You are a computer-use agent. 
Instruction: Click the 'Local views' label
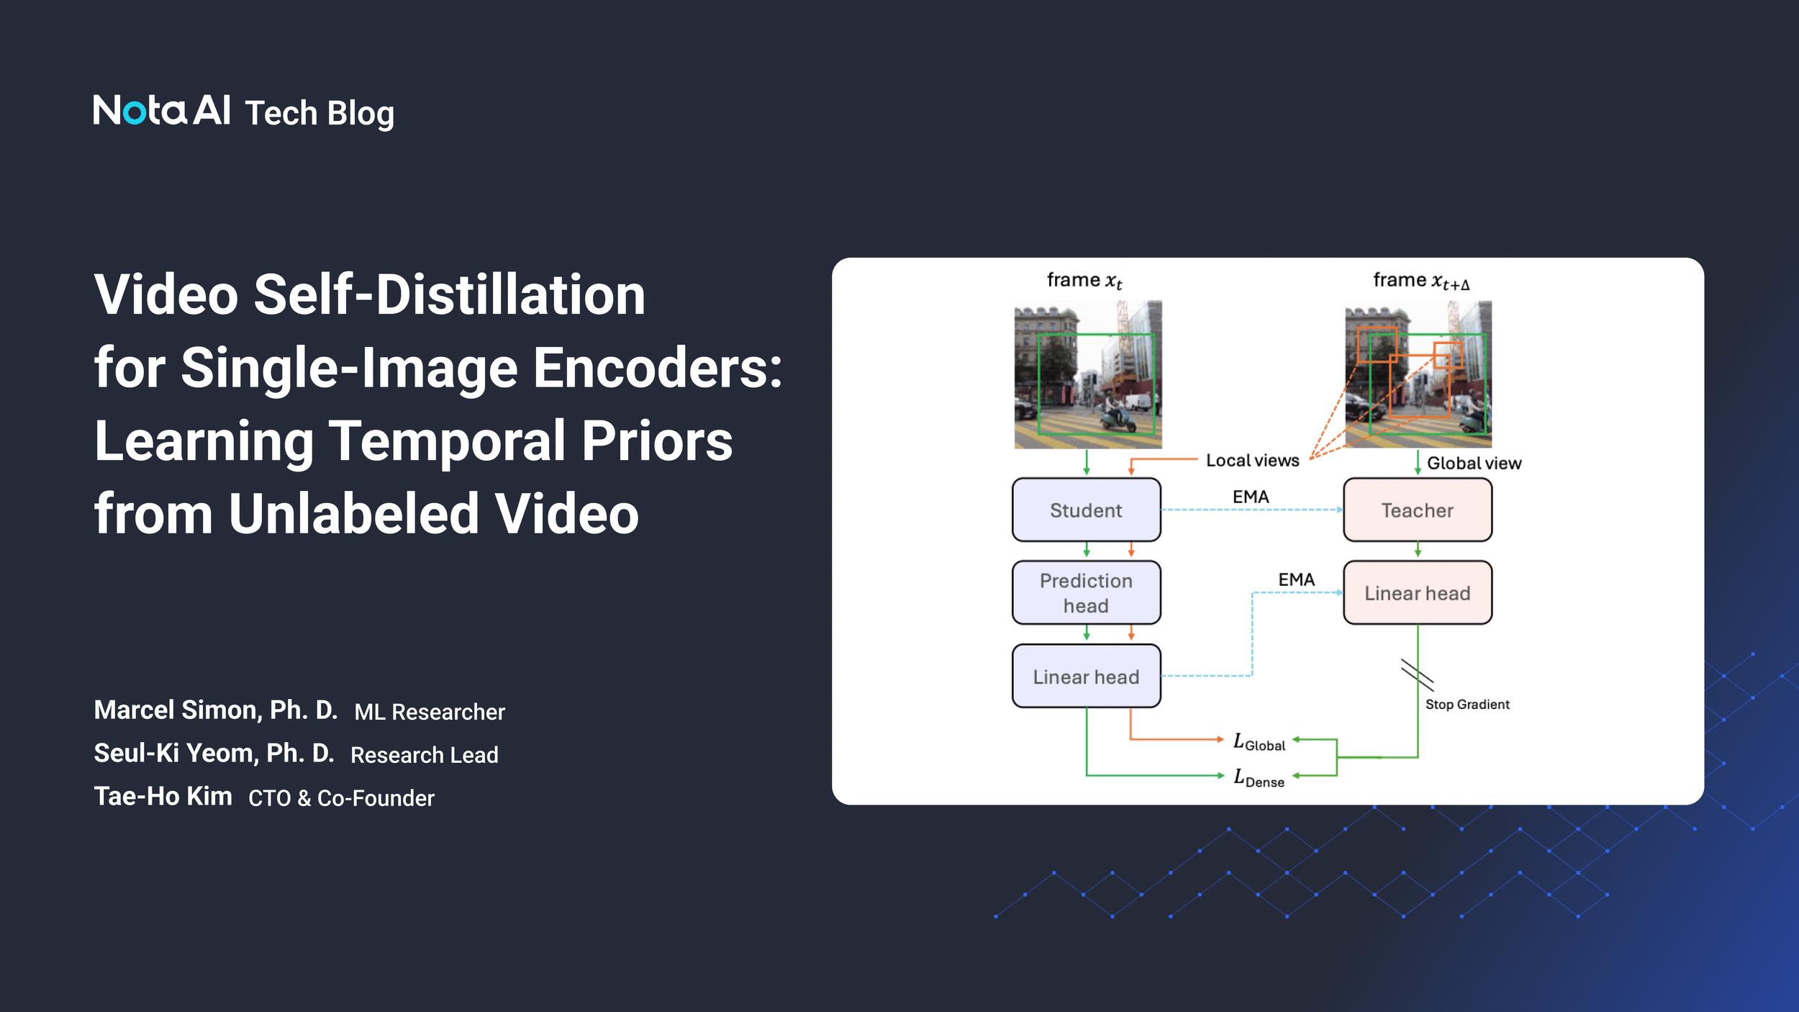click(1253, 461)
